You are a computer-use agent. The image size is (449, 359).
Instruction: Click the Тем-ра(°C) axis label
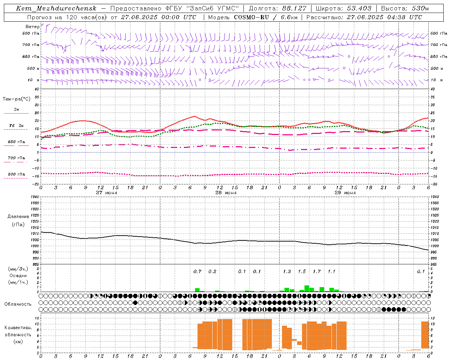(x=16, y=99)
